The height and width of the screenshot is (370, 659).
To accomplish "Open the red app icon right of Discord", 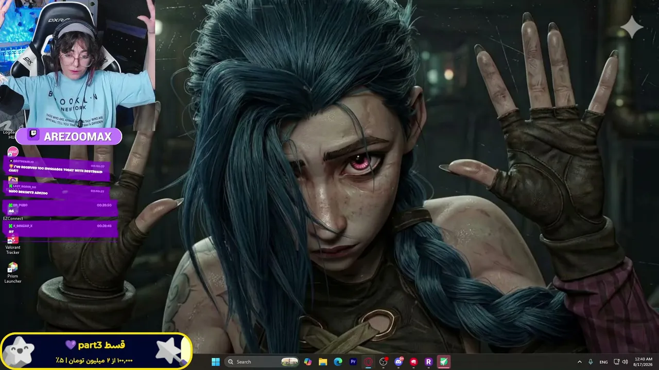I will point(413,362).
